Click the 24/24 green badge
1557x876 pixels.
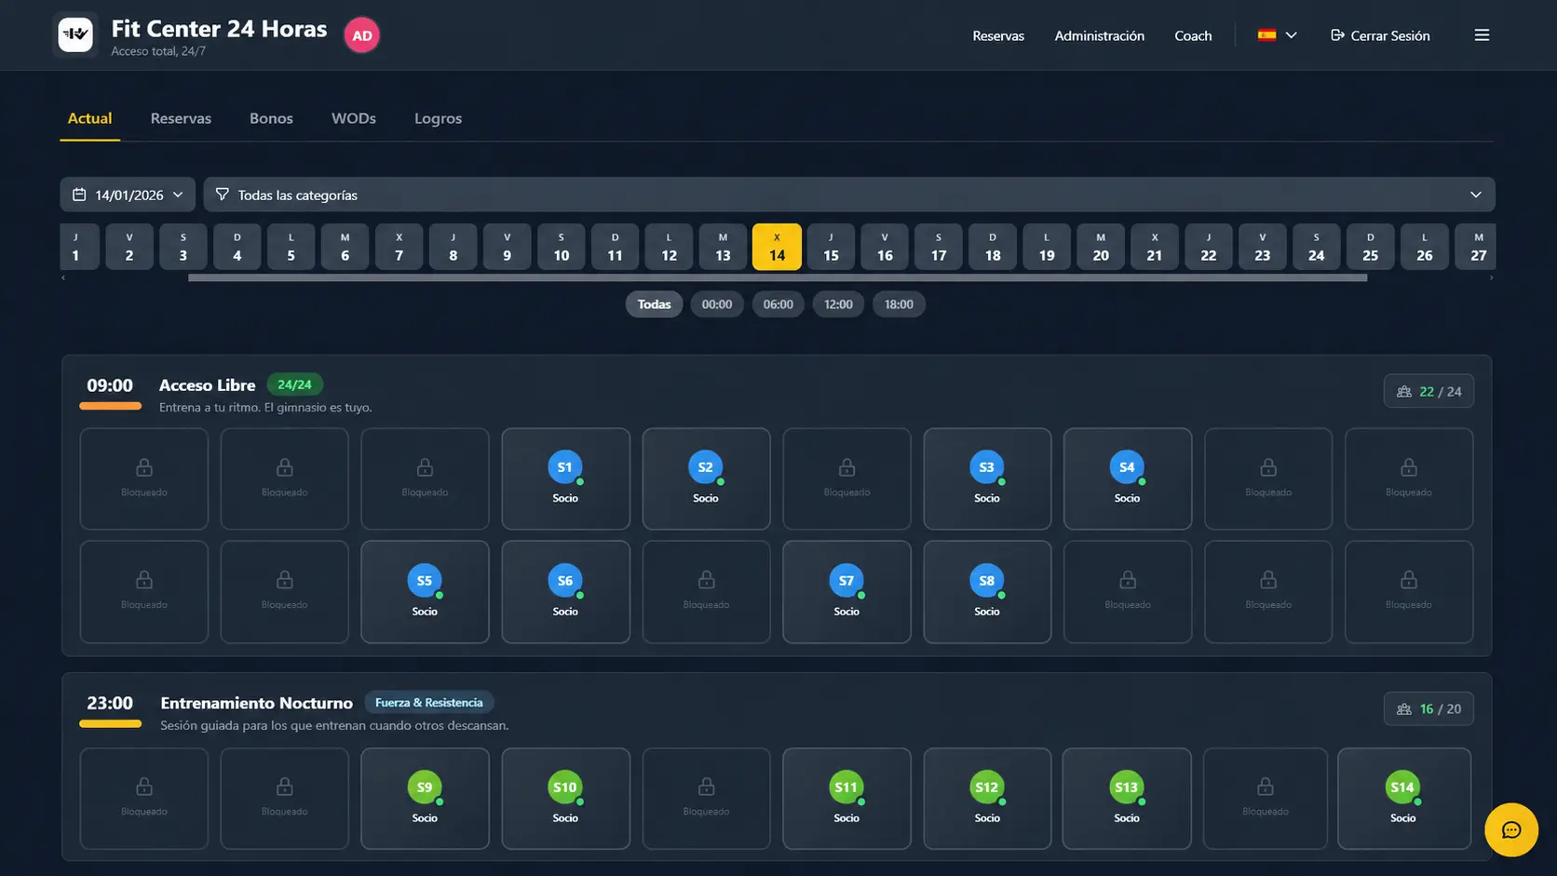tap(294, 384)
